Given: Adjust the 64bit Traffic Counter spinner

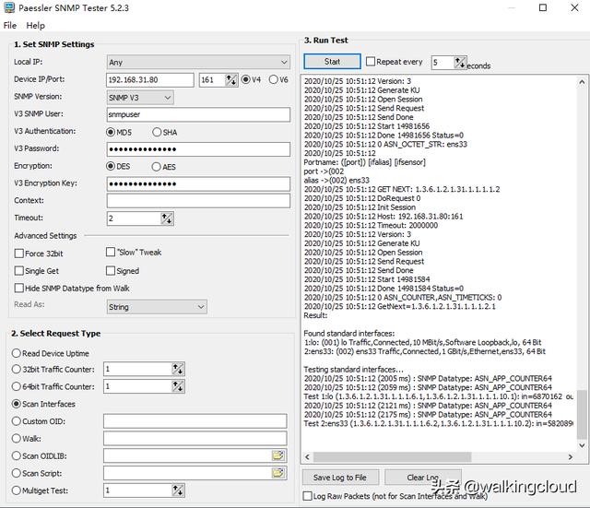Looking at the screenshot, I should [178, 386].
